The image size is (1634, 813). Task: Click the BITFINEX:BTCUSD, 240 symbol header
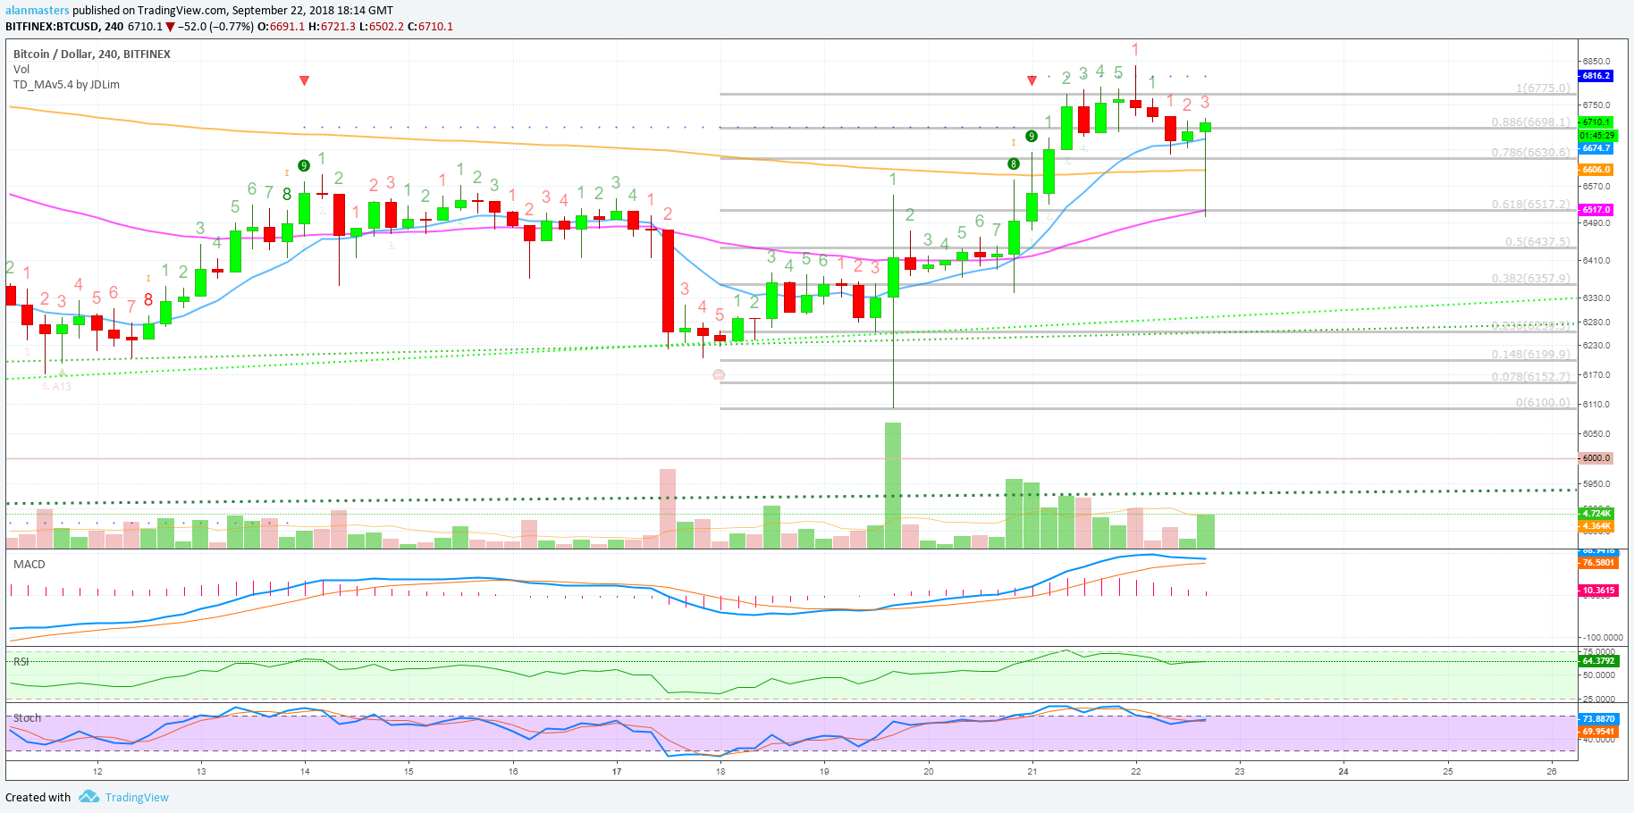(64, 27)
